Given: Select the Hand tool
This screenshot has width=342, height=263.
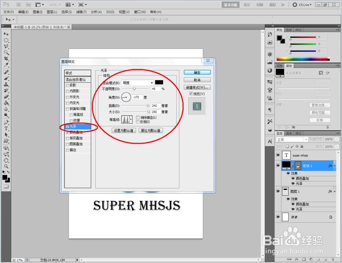Looking at the screenshot, I should click(6, 160).
